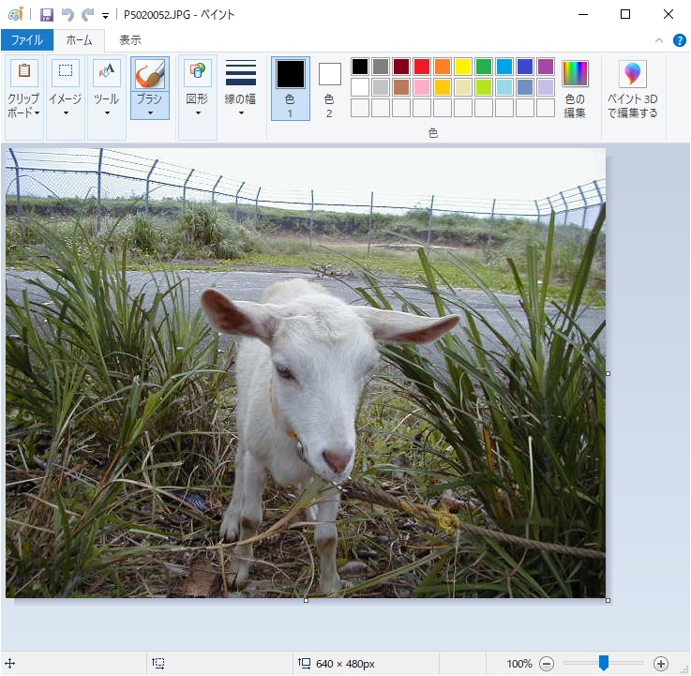Screen dimensions: 691x676
Task: Minimize the Paint window
Action: coord(583,15)
